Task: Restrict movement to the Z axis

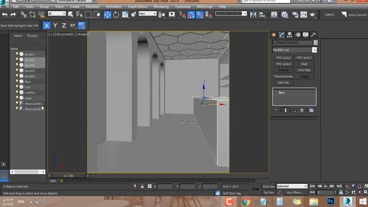Action: pyautogui.click(x=64, y=25)
